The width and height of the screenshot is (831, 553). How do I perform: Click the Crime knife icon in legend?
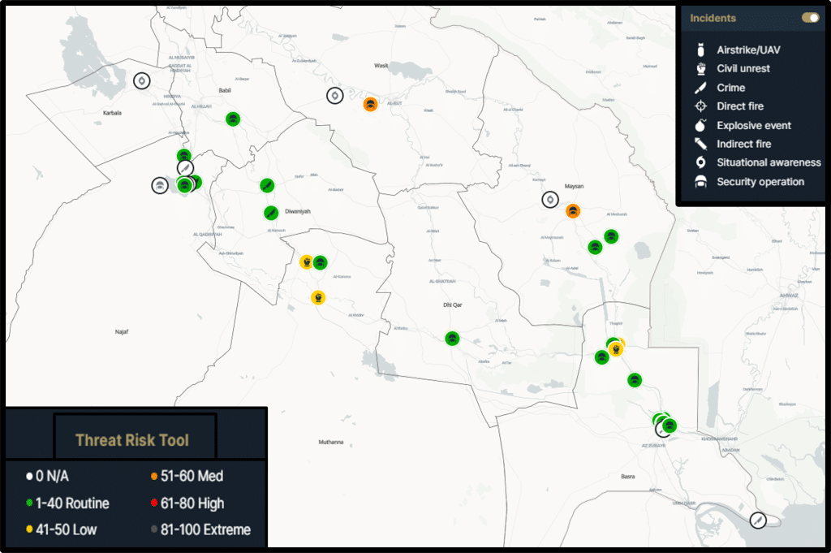click(700, 88)
